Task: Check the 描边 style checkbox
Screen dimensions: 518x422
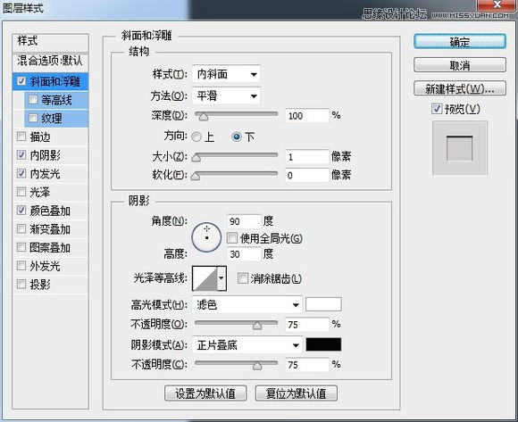Action: click(x=21, y=137)
